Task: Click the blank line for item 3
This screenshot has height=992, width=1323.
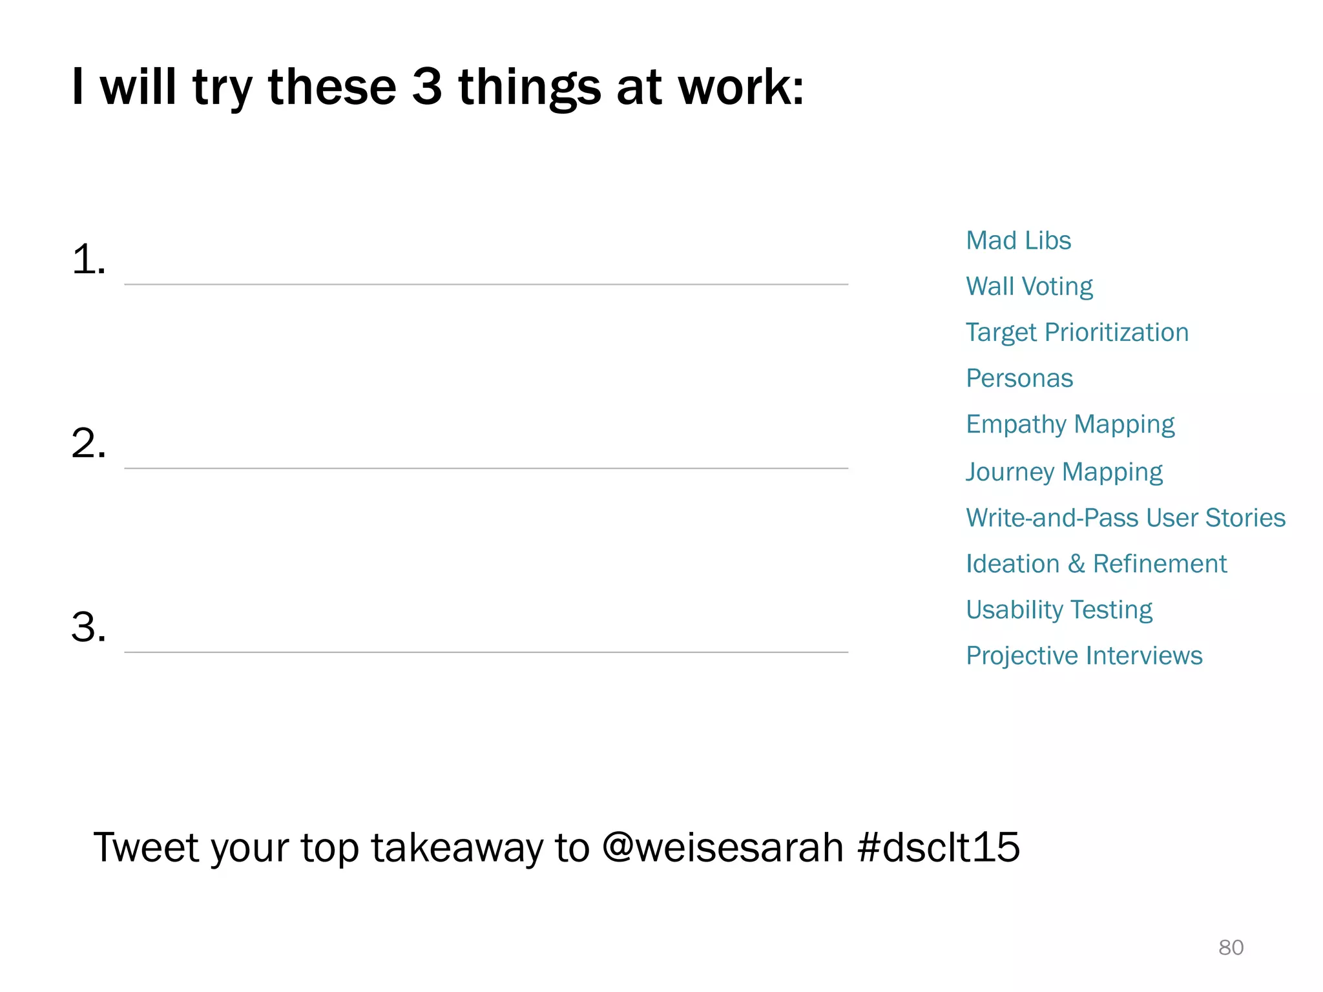Action: 486,652
